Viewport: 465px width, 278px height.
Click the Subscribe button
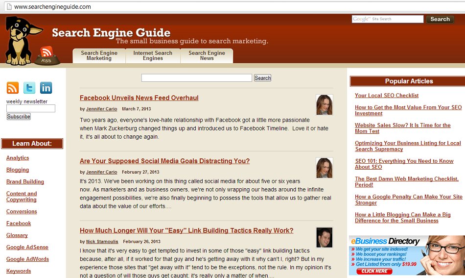[19, 116]
